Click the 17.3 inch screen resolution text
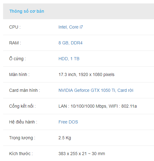154x161 pixels. pyautogui.click(x=86, y=74)
